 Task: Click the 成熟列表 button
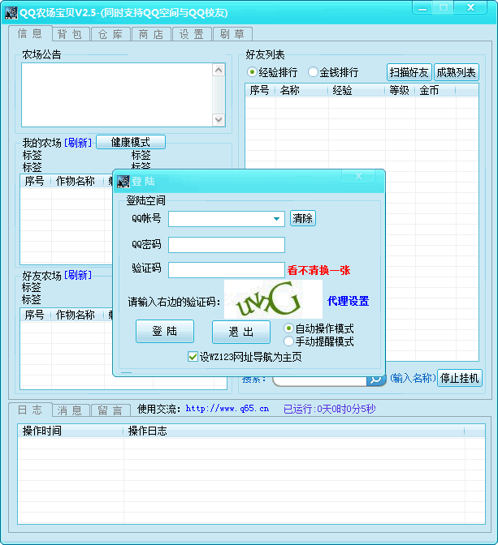[x=457, y=72]
